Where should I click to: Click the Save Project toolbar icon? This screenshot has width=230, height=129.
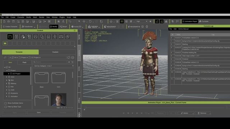(13, 21)
